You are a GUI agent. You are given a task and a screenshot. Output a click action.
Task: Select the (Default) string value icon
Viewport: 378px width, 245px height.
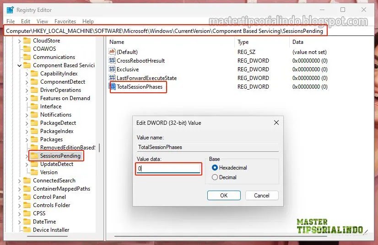pos(112,52)
